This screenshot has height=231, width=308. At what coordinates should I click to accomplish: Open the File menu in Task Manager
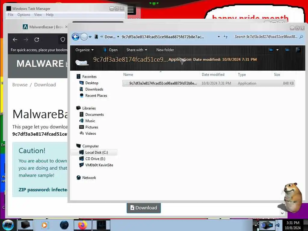coord(11,15)
